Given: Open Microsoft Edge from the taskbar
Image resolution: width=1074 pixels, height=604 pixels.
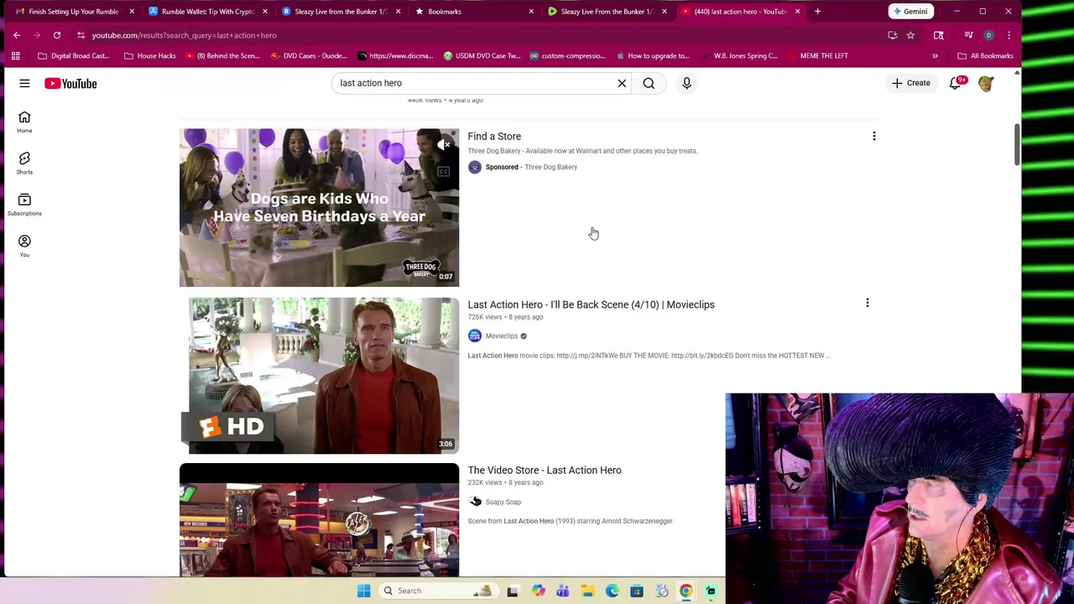Looking at the screenshot, I should coord(612,591).
